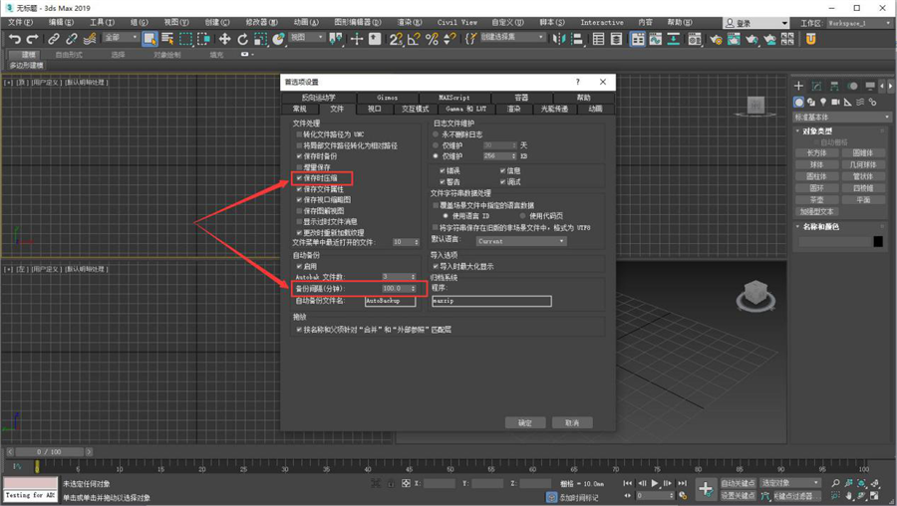Toggle 导入时最大化显示 checkbox

tap(436, 266)
